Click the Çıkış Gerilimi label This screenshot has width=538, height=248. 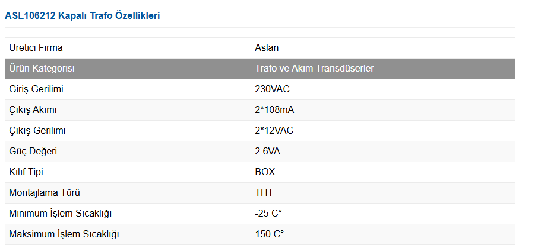tap(37, 131)
